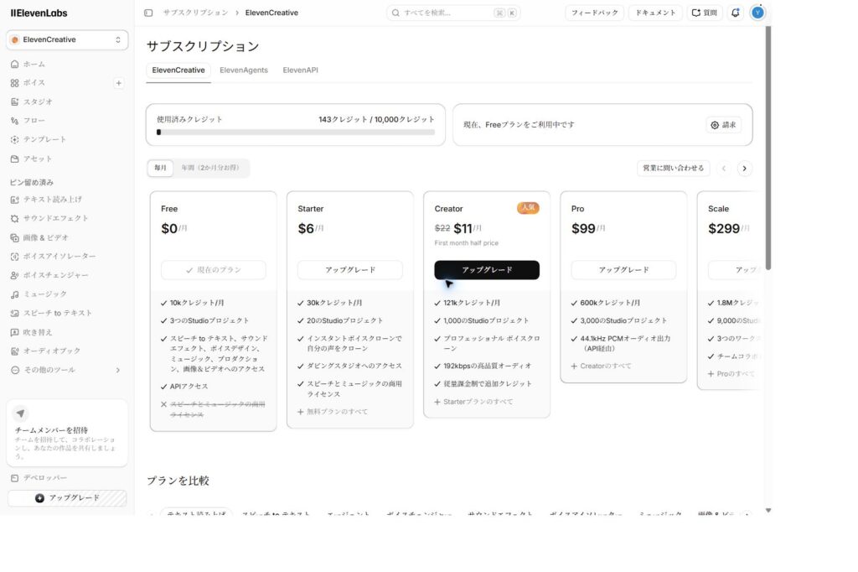858x572 pixels.
Task: Open user profile avatar
Action: [757, 13]
